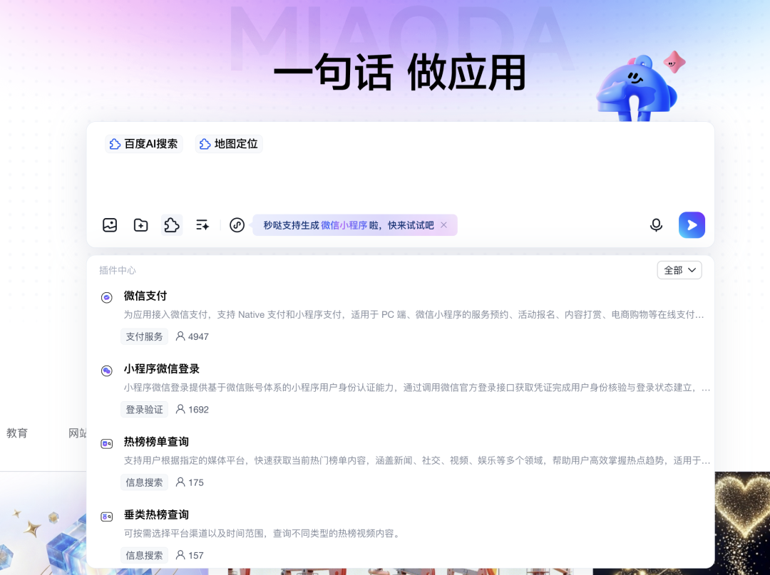
Task: Click the 157 user count
Action: tap(190, 555)
